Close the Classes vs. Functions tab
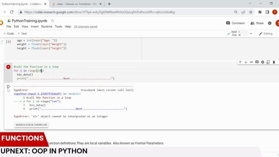Image resolution: width=279 pixels, height=157 pixels. (x=101, y=4)
